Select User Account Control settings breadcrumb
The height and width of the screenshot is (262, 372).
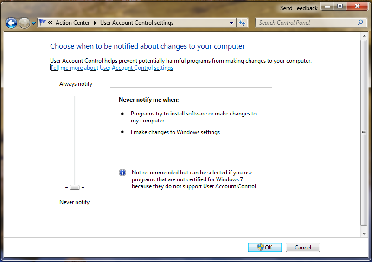click(x=136, y=23)
